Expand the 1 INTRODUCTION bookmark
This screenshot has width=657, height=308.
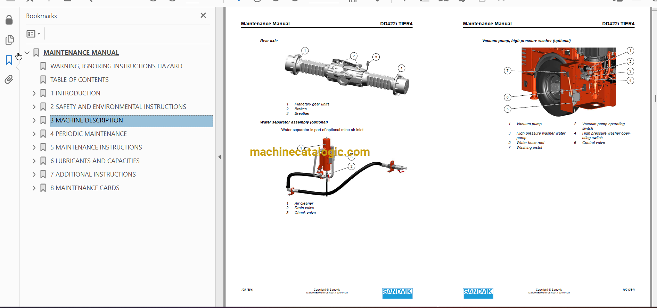pyautogui.click(x=34, y=93)
